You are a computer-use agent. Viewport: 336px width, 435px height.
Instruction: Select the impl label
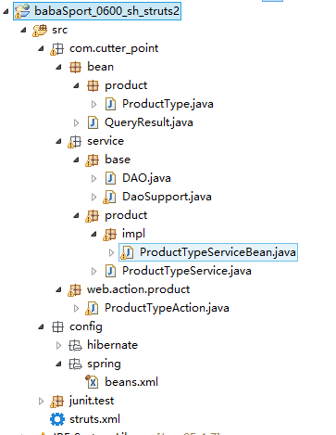tap(133, 235)
